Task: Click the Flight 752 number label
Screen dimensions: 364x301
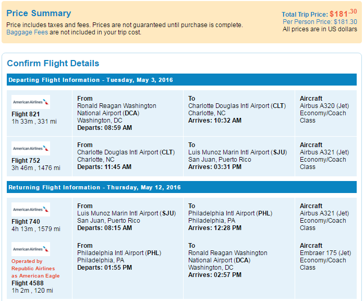Action: pos(26,161)
